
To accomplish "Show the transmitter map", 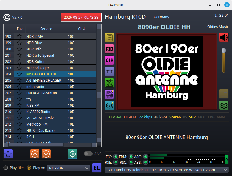I will (x=110, y=83).
